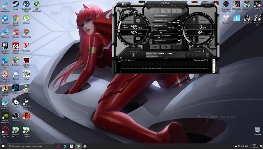Image resolution: width=263 pixels, height=150 pixels.
Task: Open FastStone Image Viewer shortcut
Action: point(5,76)
